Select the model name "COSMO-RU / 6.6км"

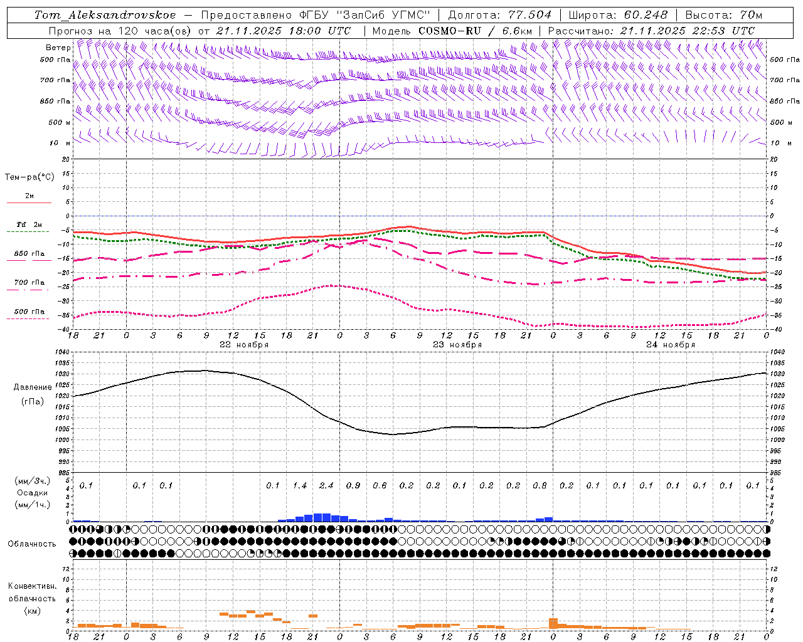(x=475, y=31)
